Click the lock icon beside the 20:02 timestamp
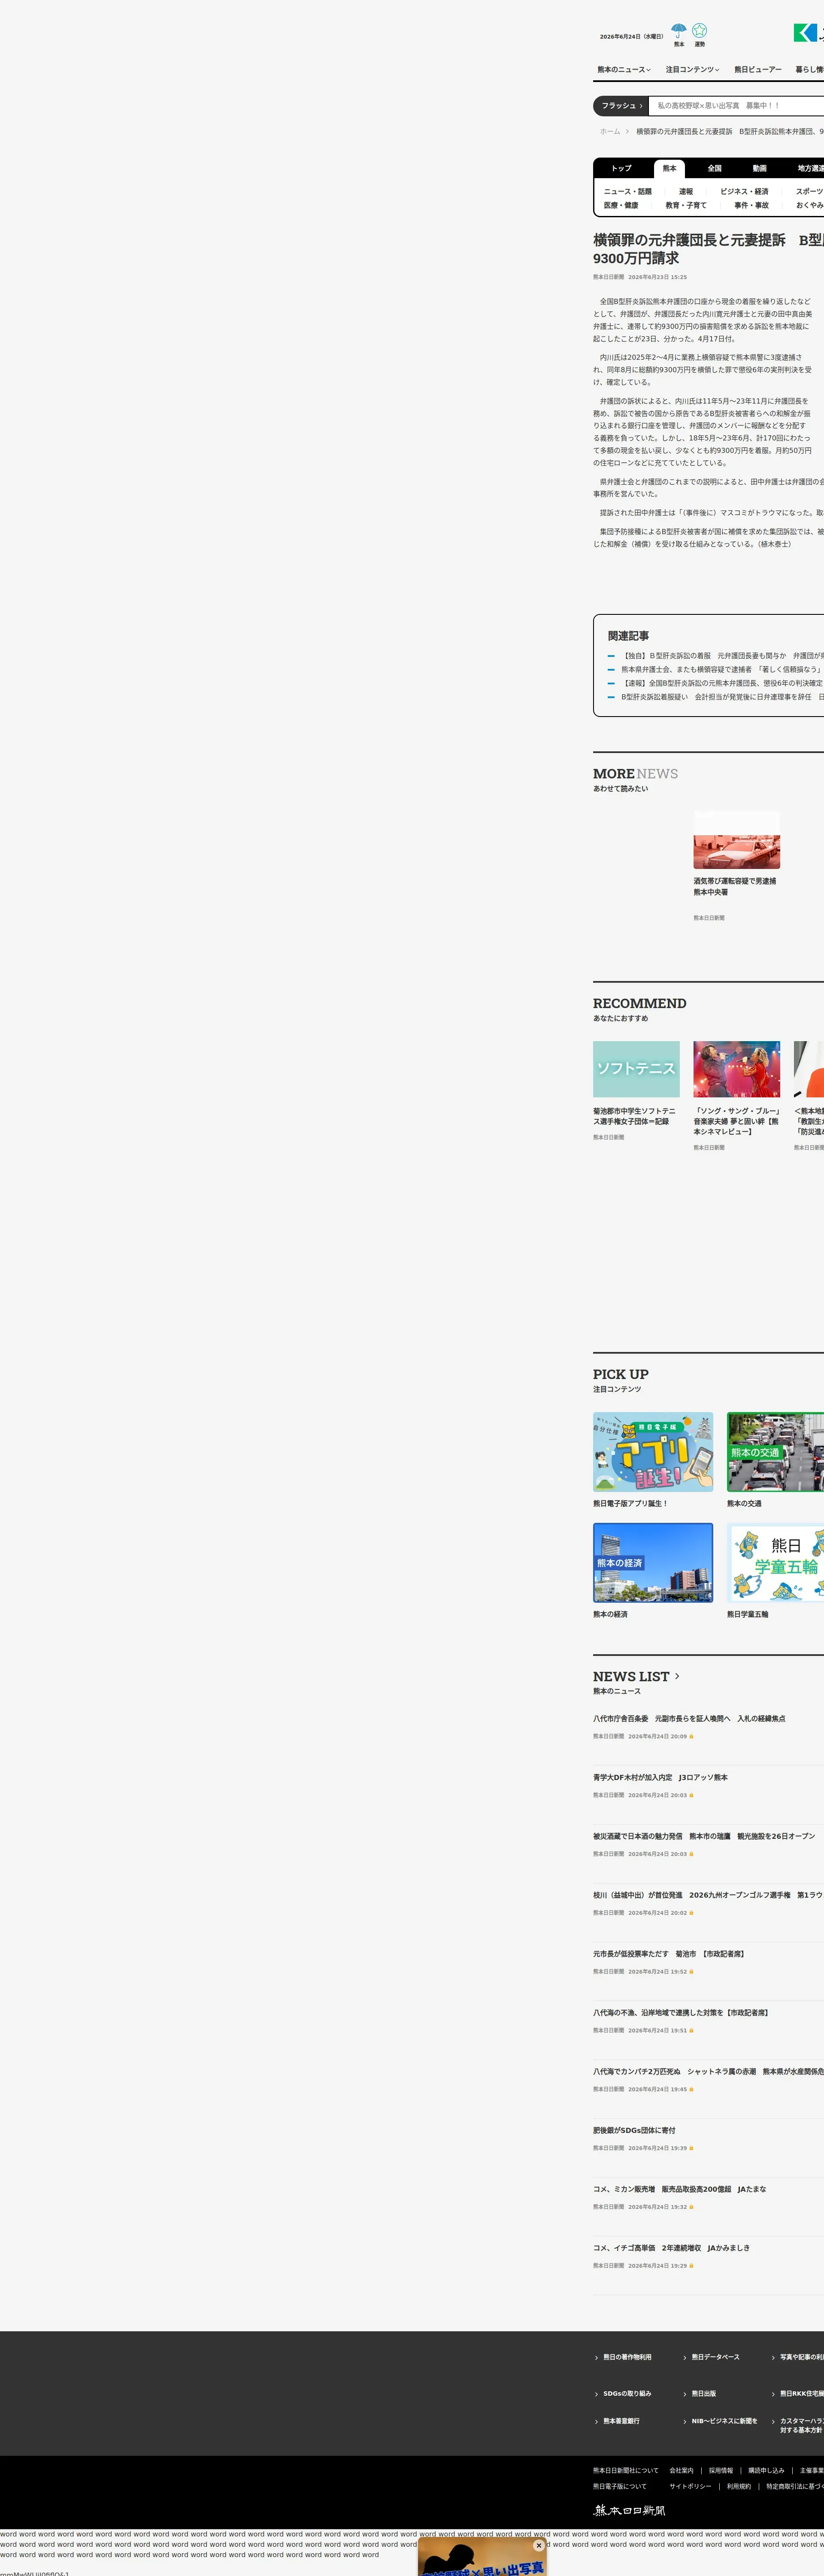The height and width of the screenshot is (2576, 824). click(691, 1913)
